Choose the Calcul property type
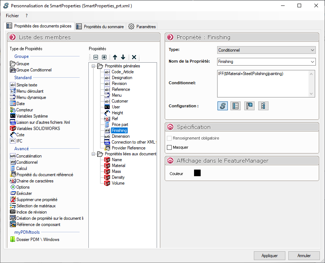 [18, 168]
